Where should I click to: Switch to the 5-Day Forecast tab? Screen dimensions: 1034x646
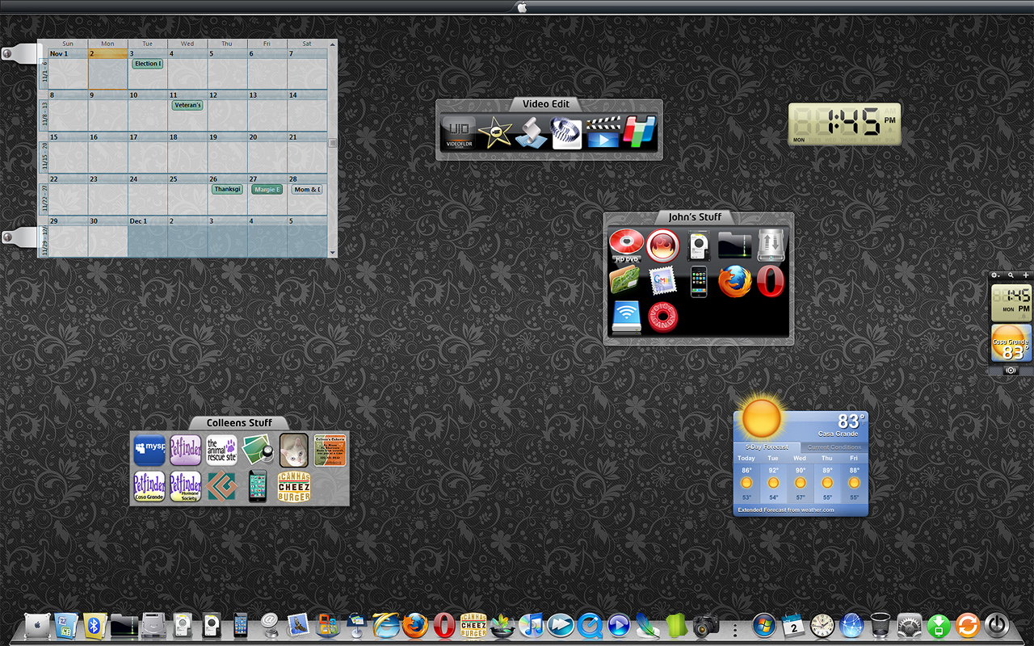[767, 447]
